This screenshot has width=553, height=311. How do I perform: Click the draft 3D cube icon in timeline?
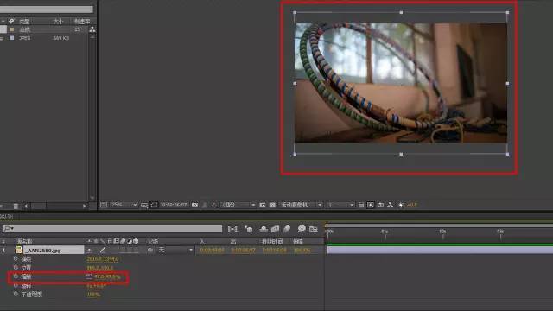click(x=248, y=229)
